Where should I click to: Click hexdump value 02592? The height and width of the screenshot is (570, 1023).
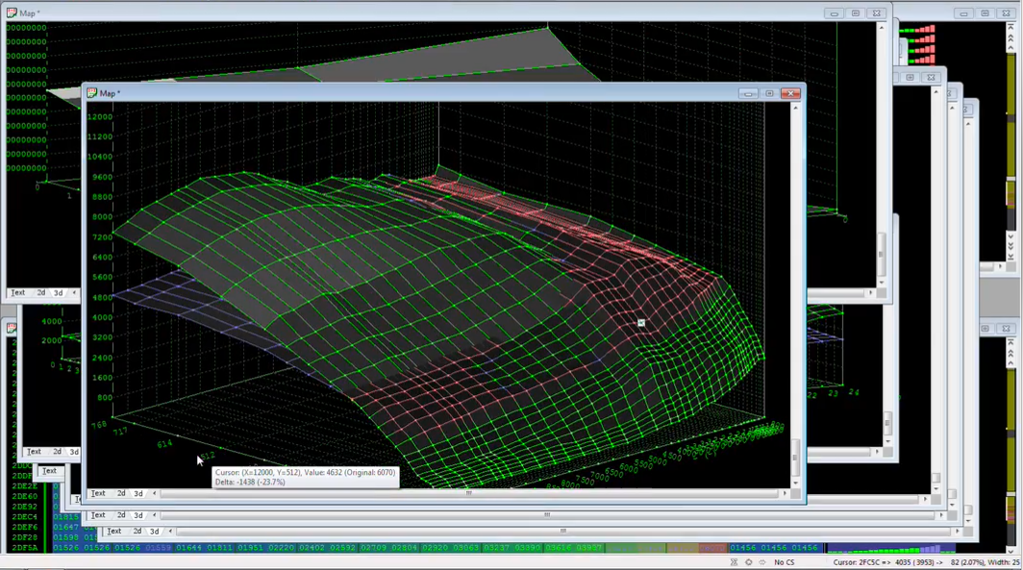pos(342,548)
